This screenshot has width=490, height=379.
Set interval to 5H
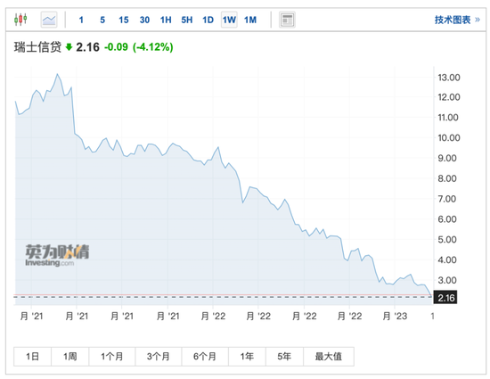187,20
